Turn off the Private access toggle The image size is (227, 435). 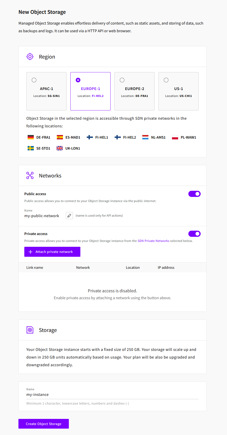(194, 233)
